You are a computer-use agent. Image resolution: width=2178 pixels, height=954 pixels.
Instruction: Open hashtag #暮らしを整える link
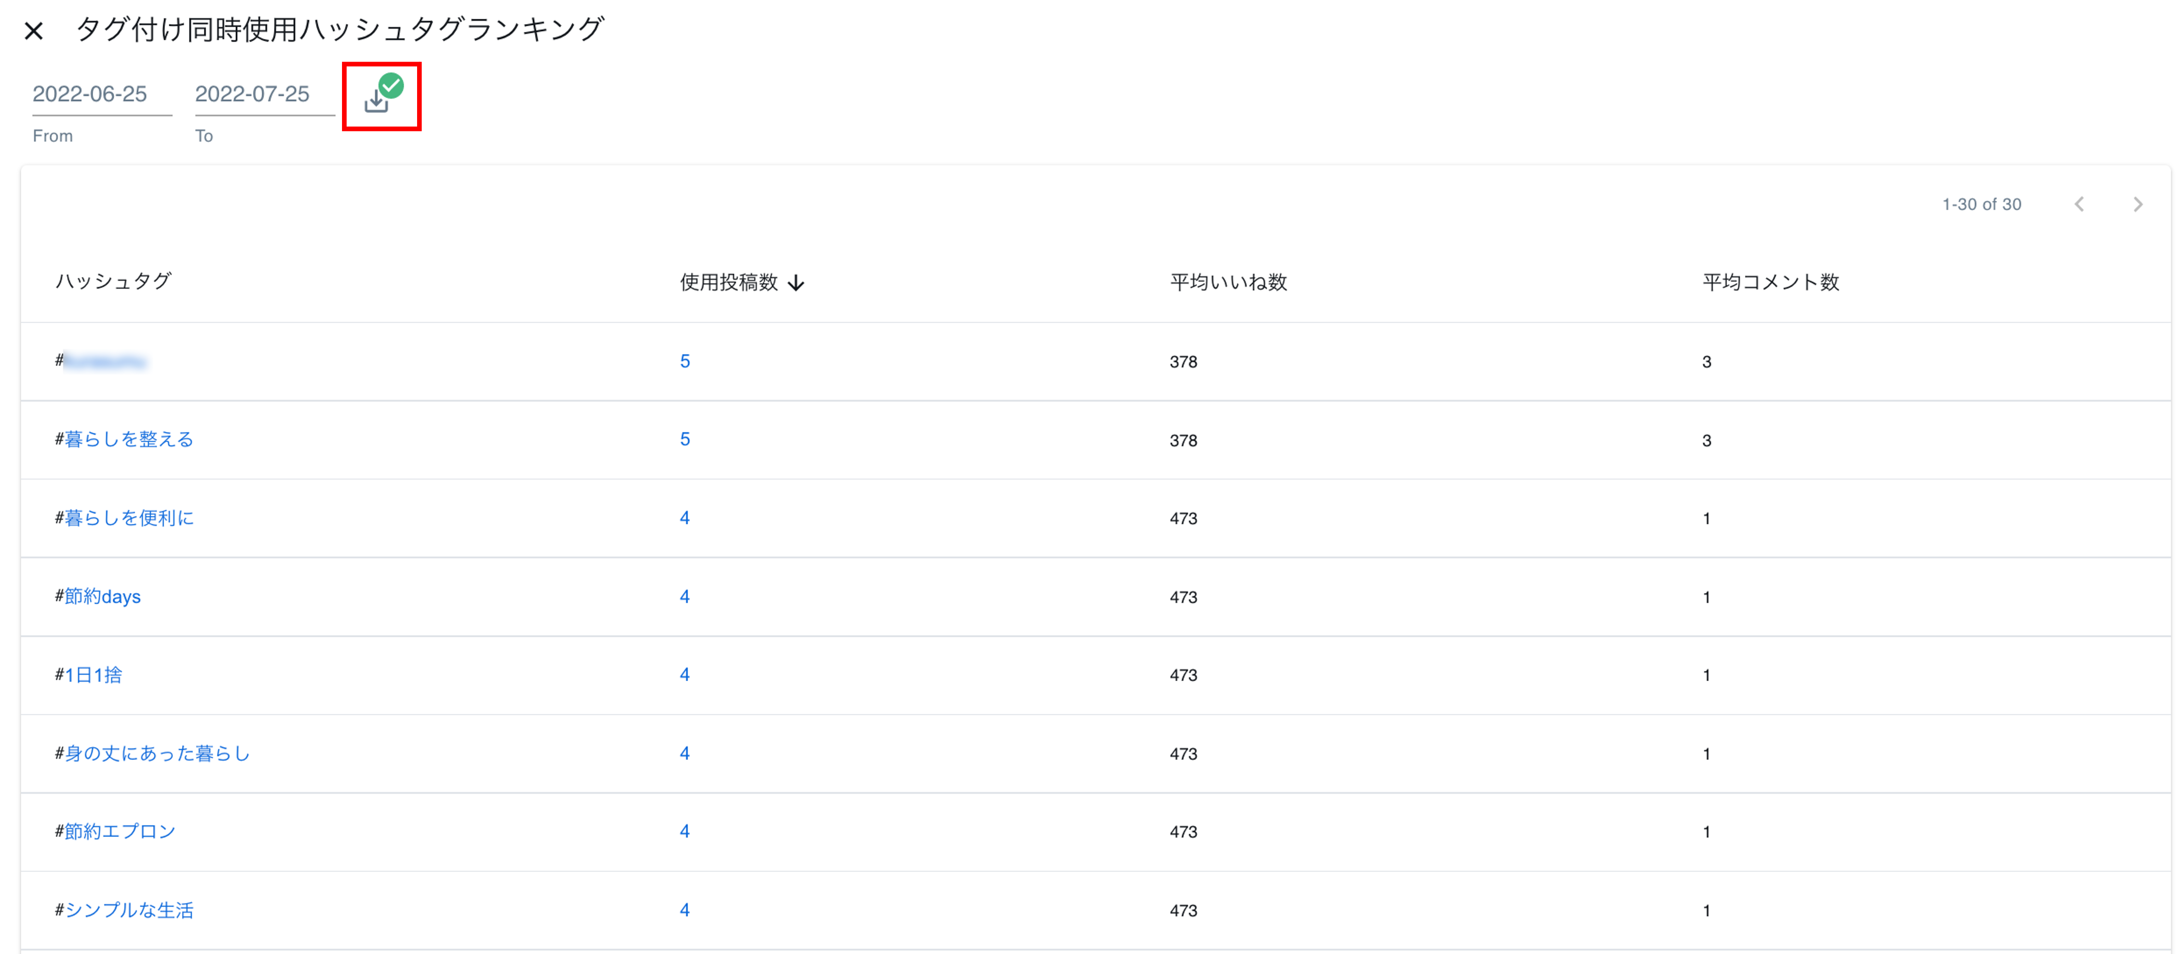pyautogui.click(x=130, y=439)
